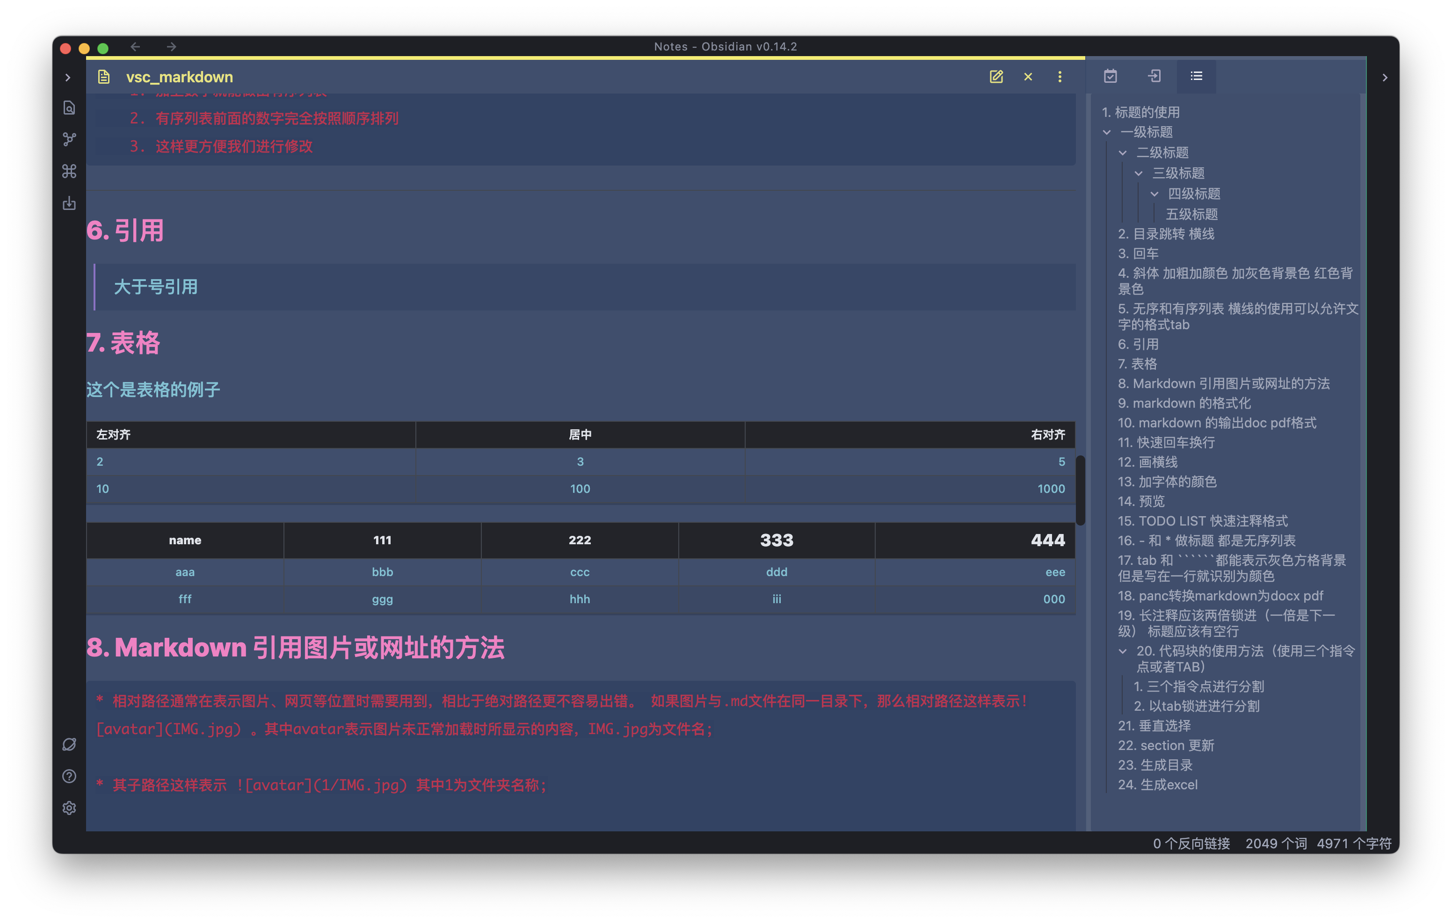Switch to the calendar tab in right panel

(x=1110, y=76)
